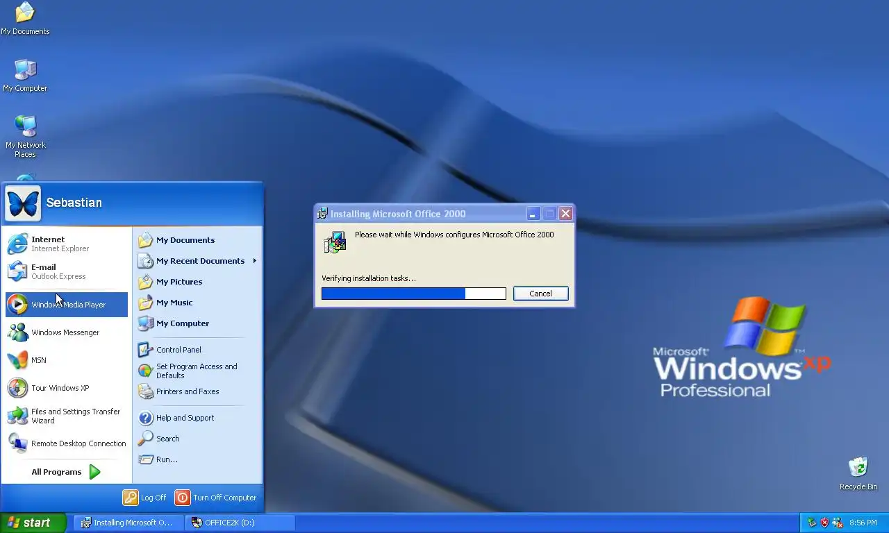The image size is (889, 533).
Task: Switch to OFFICE2K (D:) taskbar button
Action: tap(240, 523)
